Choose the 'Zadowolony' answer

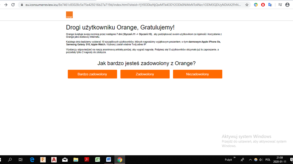click(145, 74)
